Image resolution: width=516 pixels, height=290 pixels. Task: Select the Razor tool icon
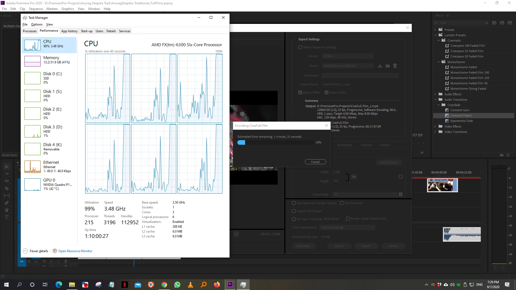[7, 189]
